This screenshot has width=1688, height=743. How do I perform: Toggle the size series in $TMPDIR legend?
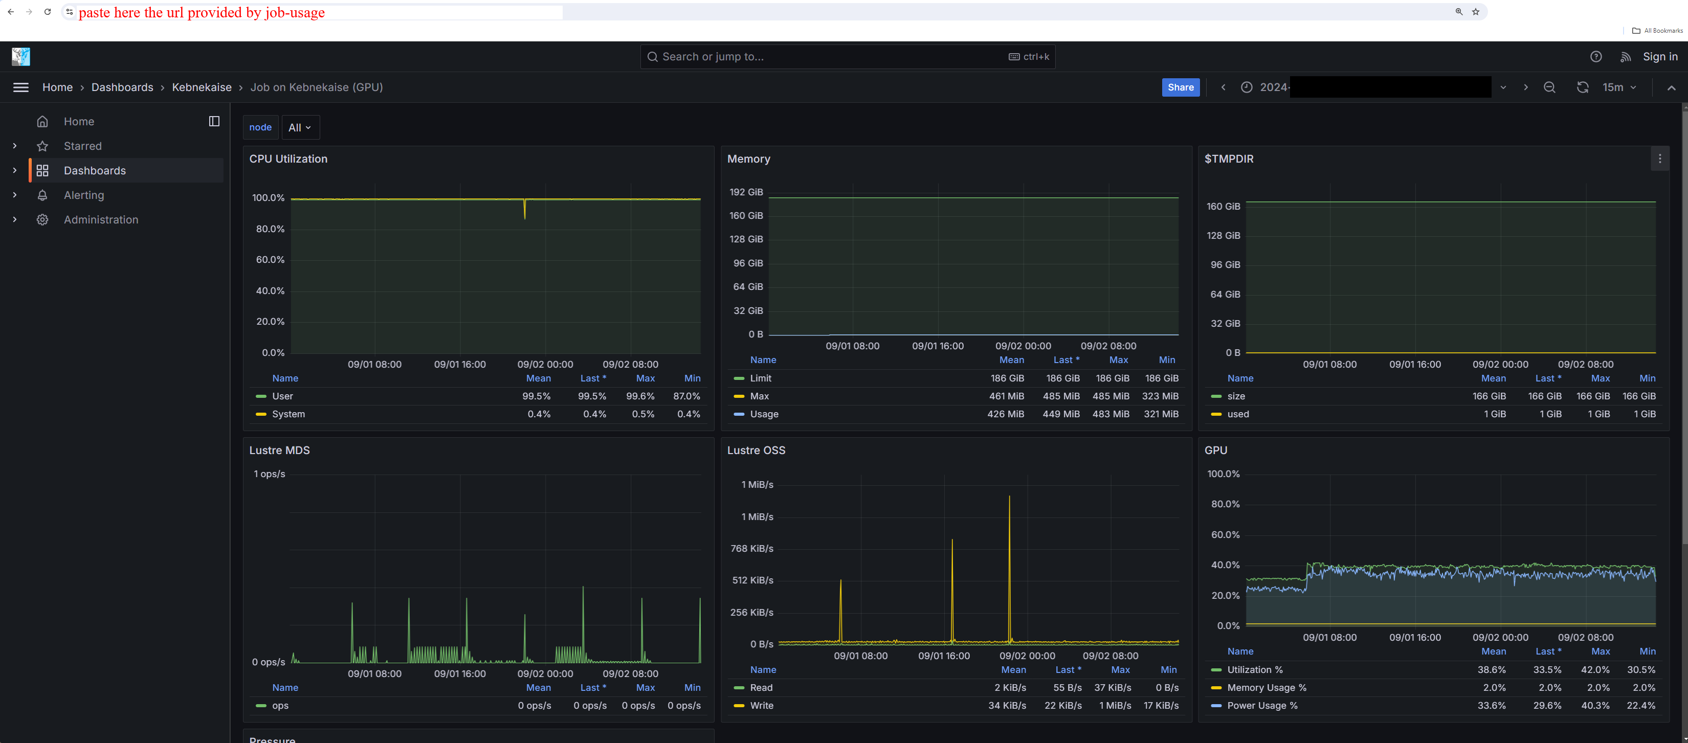[1236, 396]
